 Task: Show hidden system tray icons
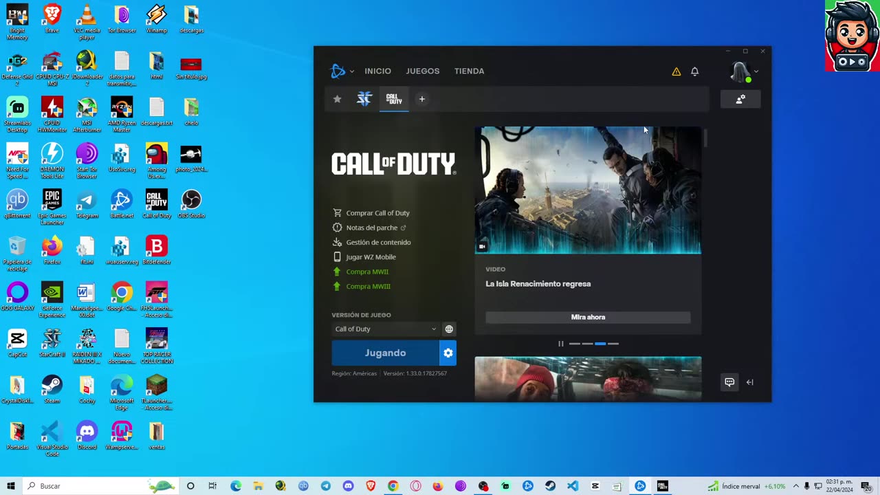796,486
